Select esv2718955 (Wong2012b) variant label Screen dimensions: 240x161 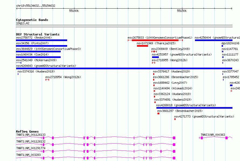170,60
